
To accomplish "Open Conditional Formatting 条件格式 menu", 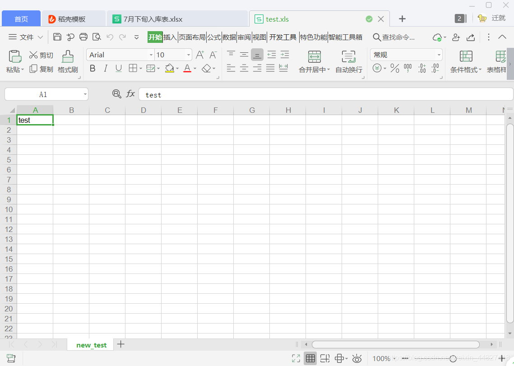I will pyautogui.click(x=466, y=62).
